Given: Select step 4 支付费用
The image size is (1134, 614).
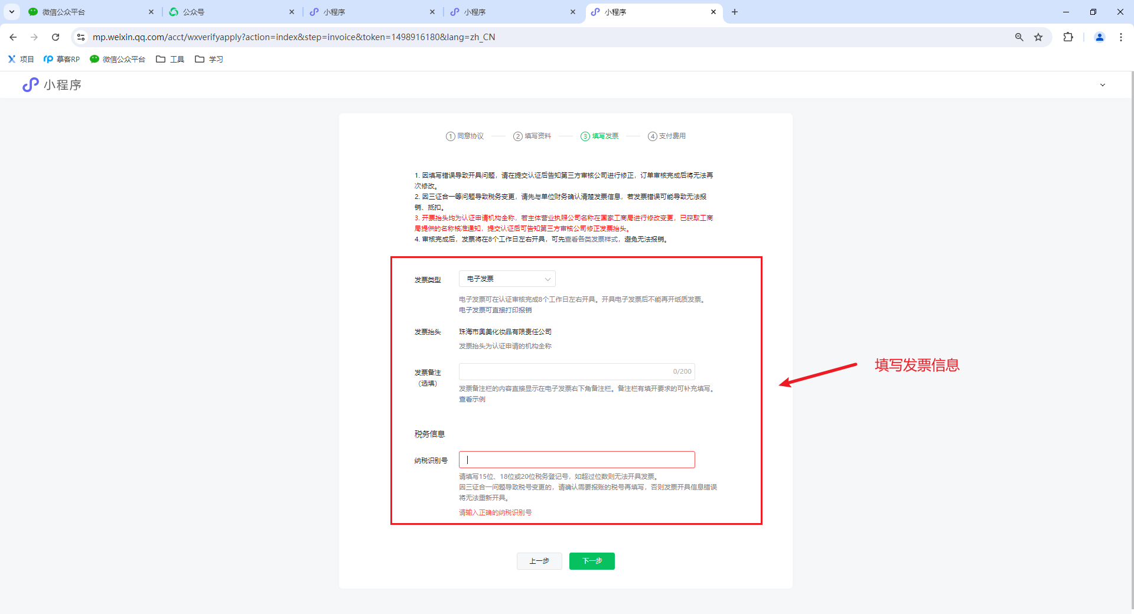Looking at the screenshot, I should coord(667,136).
